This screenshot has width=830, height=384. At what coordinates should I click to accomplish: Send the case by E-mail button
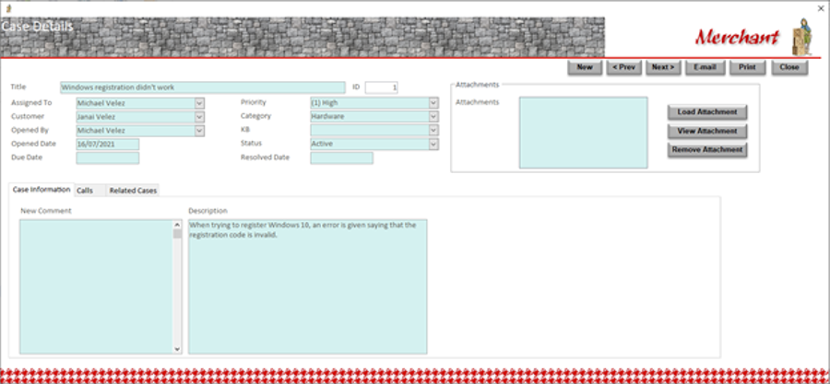click(705, 67)
